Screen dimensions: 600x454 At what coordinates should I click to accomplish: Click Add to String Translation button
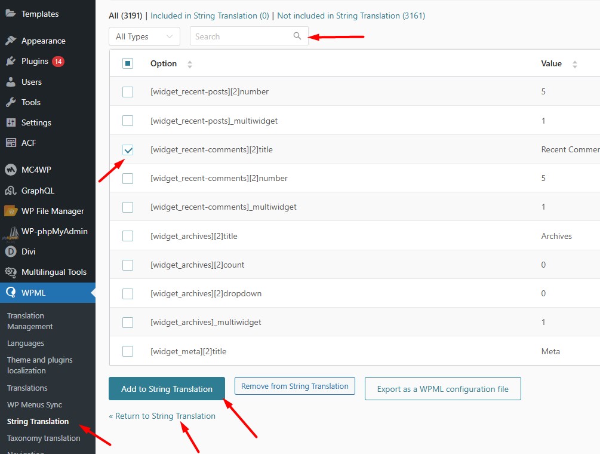(x=167, y=388)
